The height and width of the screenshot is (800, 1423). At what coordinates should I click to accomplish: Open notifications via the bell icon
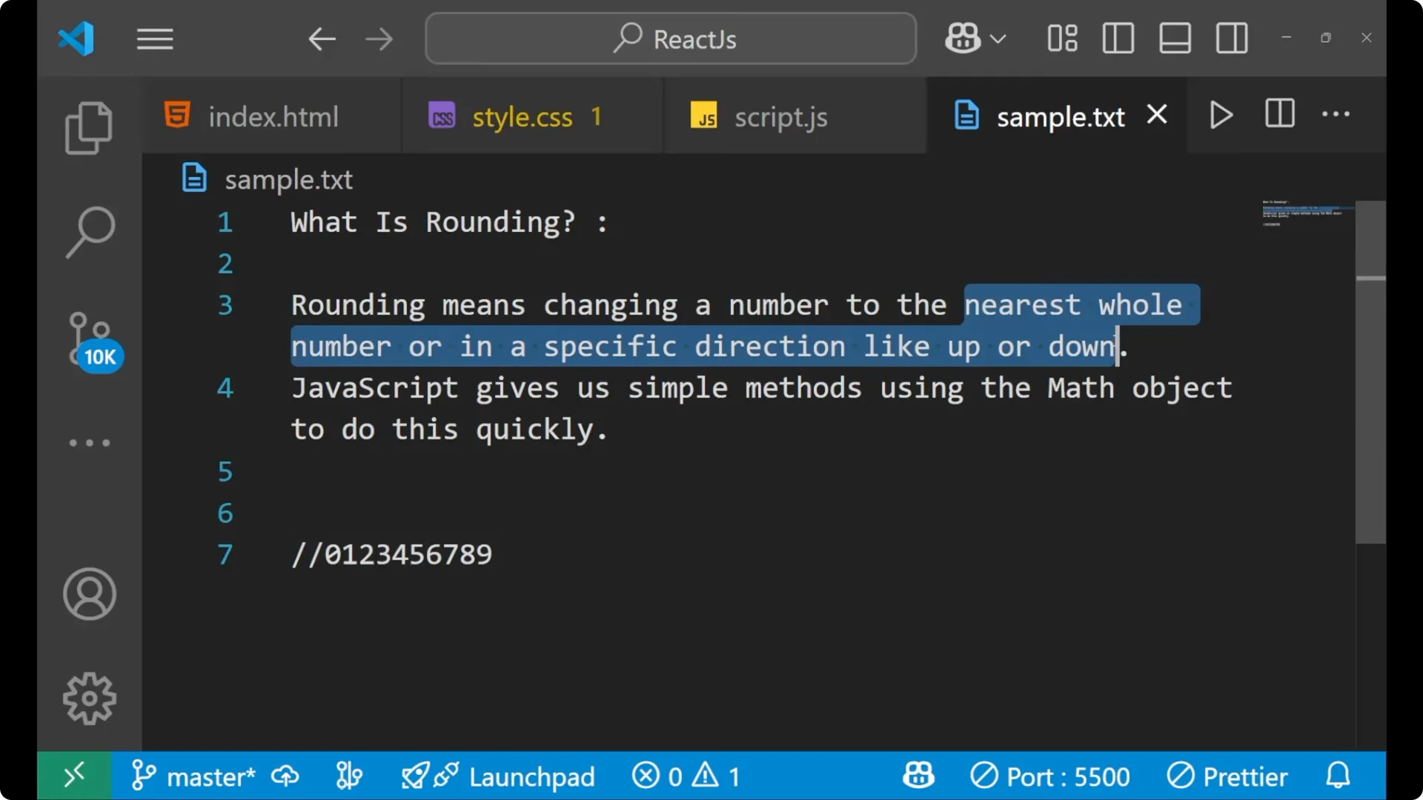point(1338,776)
